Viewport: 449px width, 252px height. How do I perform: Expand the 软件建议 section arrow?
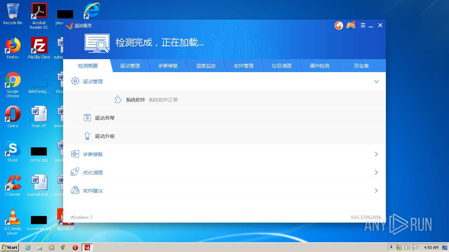[376, 190]
